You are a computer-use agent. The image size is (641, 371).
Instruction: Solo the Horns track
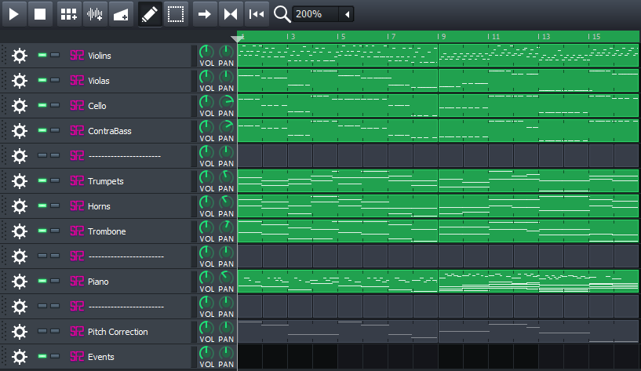(55, 206)
